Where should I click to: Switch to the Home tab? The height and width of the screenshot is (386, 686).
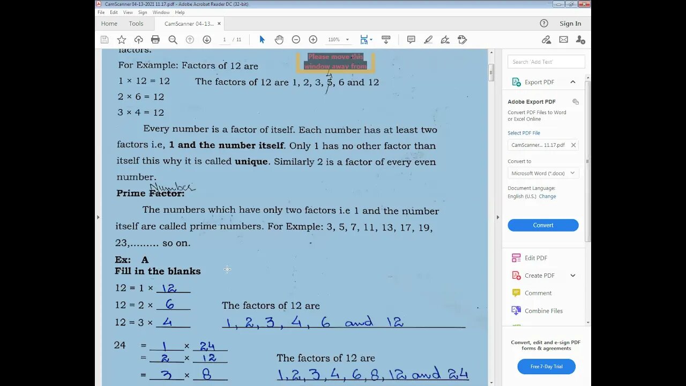coord(109,24)
